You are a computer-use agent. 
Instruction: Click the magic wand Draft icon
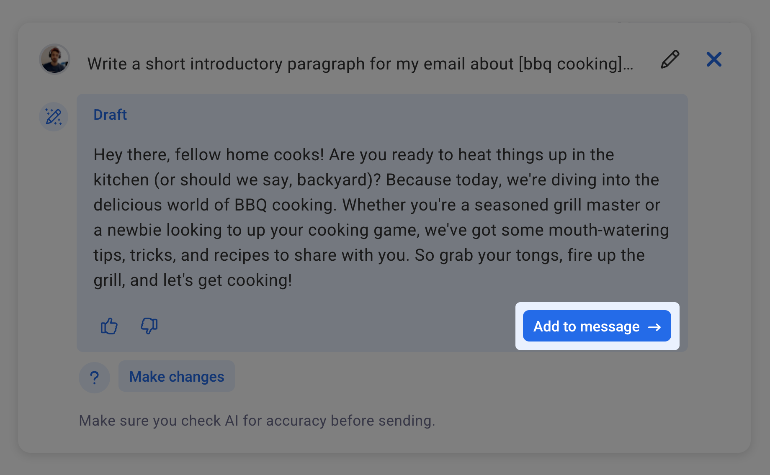tap(54, 117)
